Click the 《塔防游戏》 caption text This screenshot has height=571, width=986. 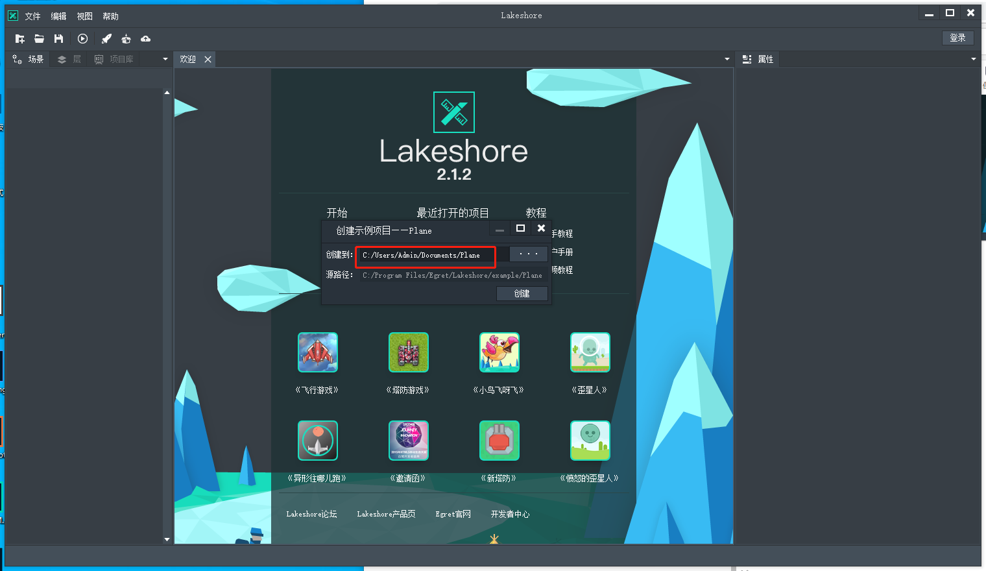(x=408, y=390)
